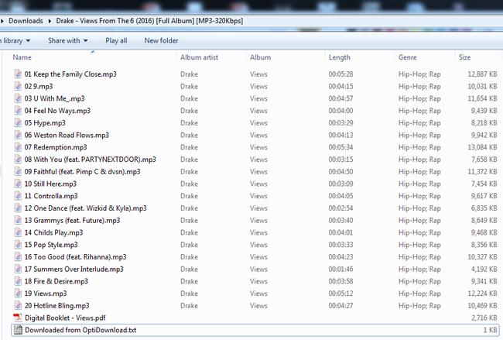Image resolution: width=503 pixels, height=340 pixels.
Task: Select 12 One Dance (feat. Wizkid & Kyla).mp3
Action: point(86,208)
